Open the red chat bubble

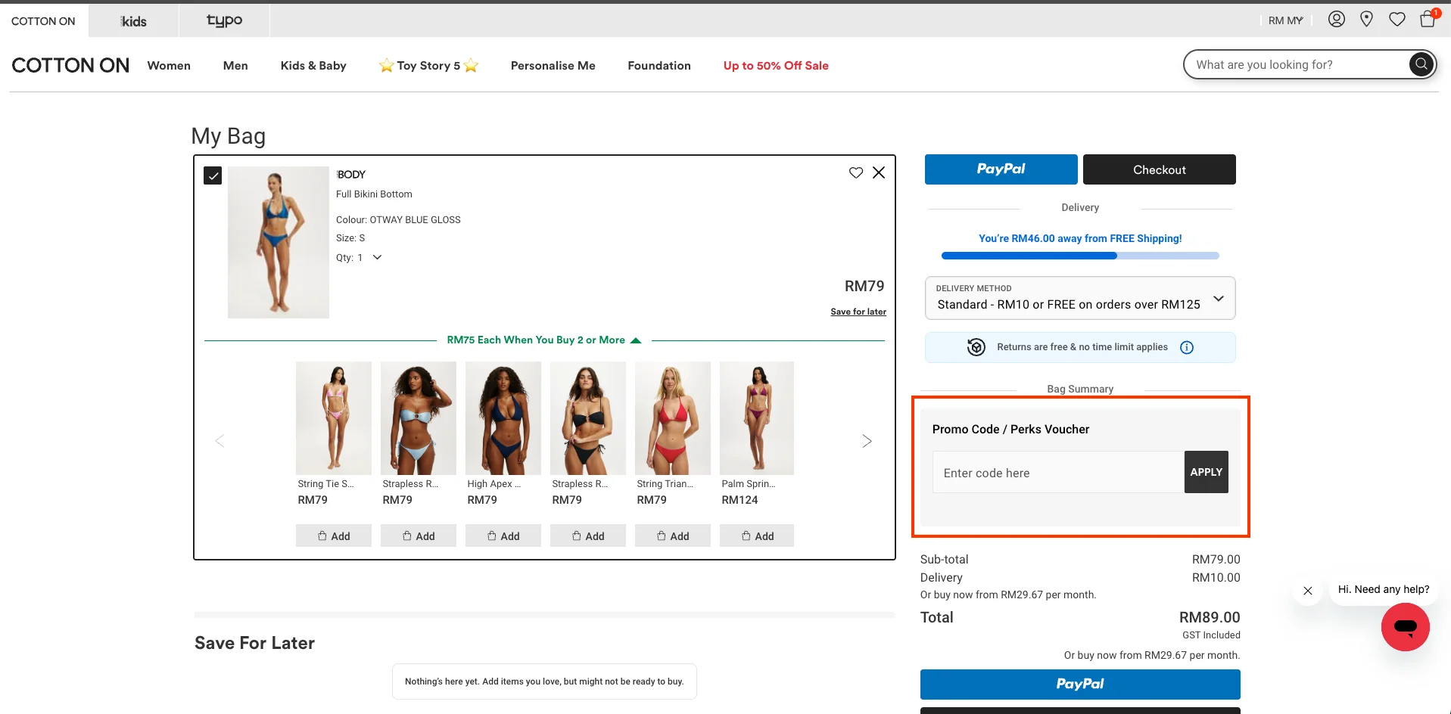1405,627
